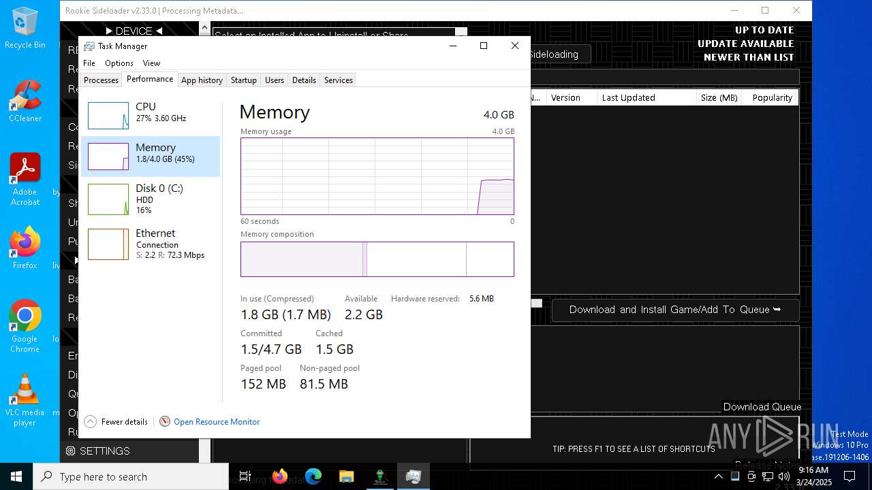The height and width of the screenshot is (490, 872).
Task: Select the Disk 0 (C:) performance item
Action: 151,199
